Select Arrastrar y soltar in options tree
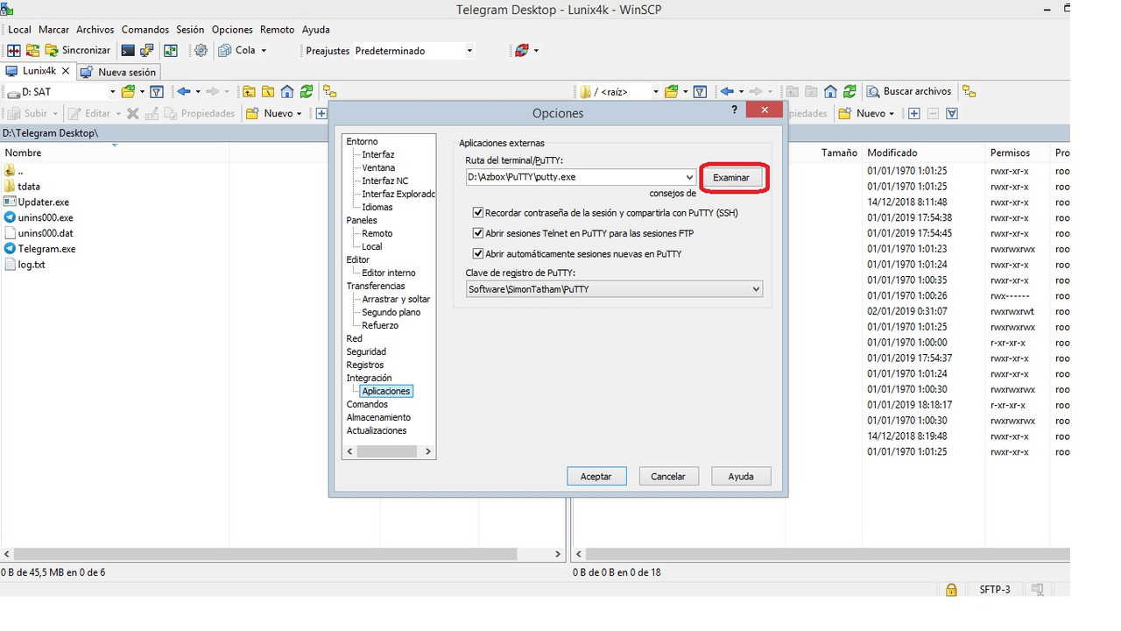This screenshot has height=631, width=1121. pos(396,299)
